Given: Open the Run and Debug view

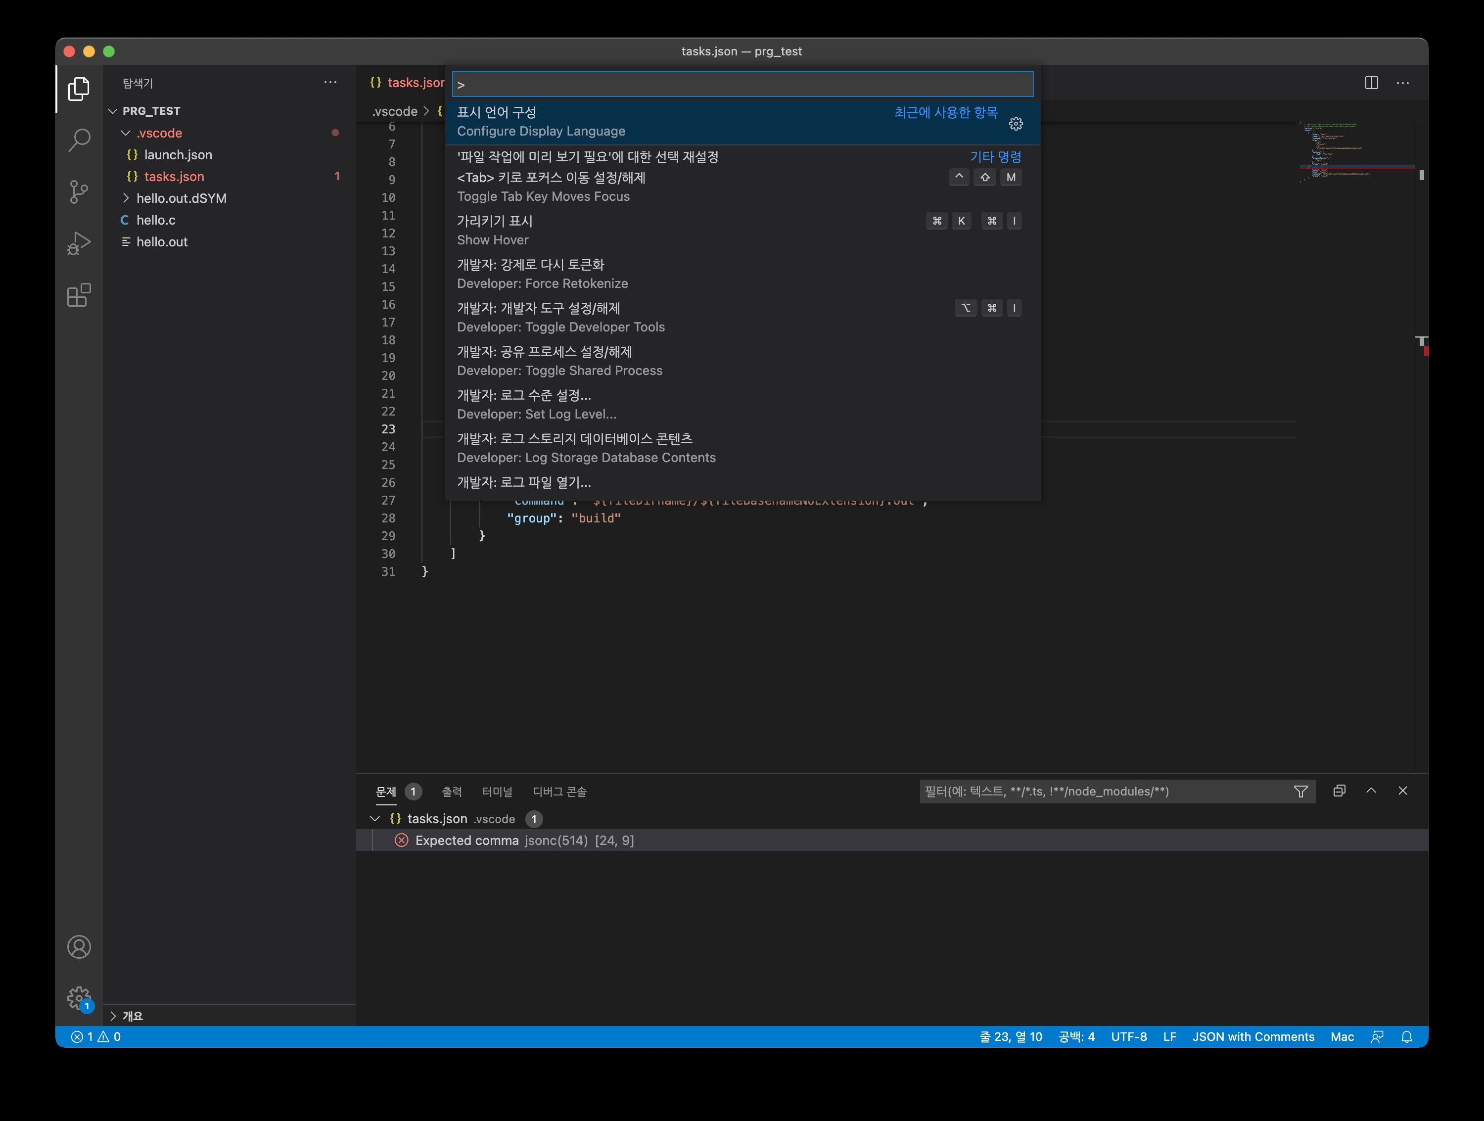Looking at the screenshot, I should click(79, 243).
